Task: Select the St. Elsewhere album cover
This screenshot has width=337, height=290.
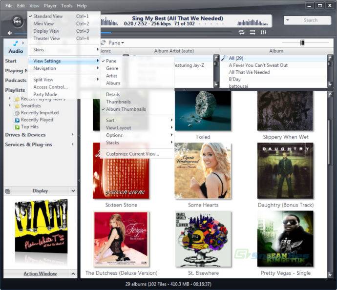Action: (x=203, y=239)
